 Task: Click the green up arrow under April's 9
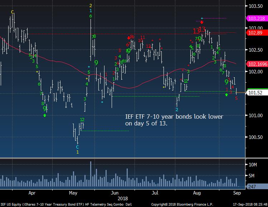[45, 115]
